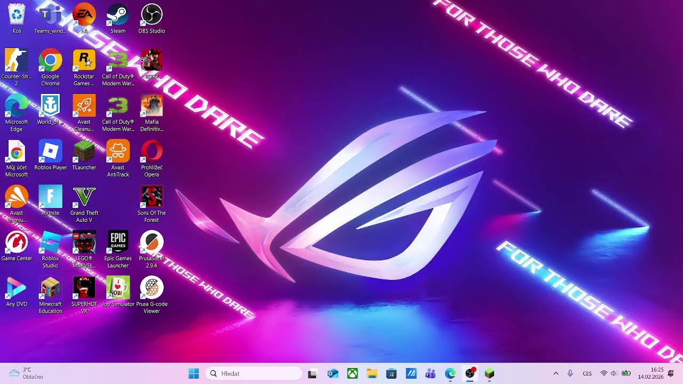The image size is (683, 384).
Task: Open the Microsoft Edge desktop shortcut
Action: pyautogui.click(x=17, y=113)
